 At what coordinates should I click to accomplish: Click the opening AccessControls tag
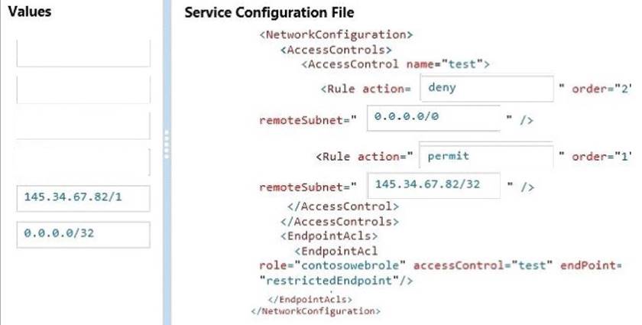coord(332,49)
